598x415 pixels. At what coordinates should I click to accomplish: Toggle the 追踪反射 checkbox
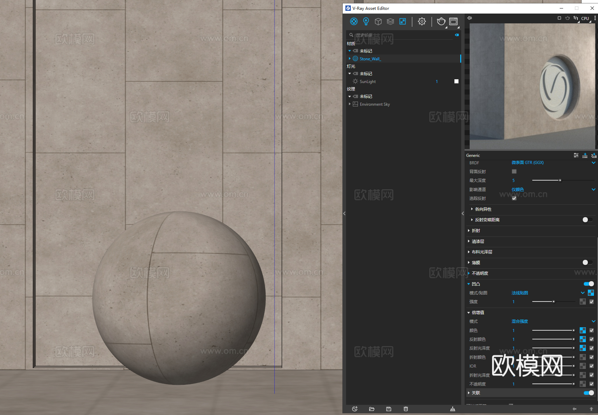[x=514, y=198]
